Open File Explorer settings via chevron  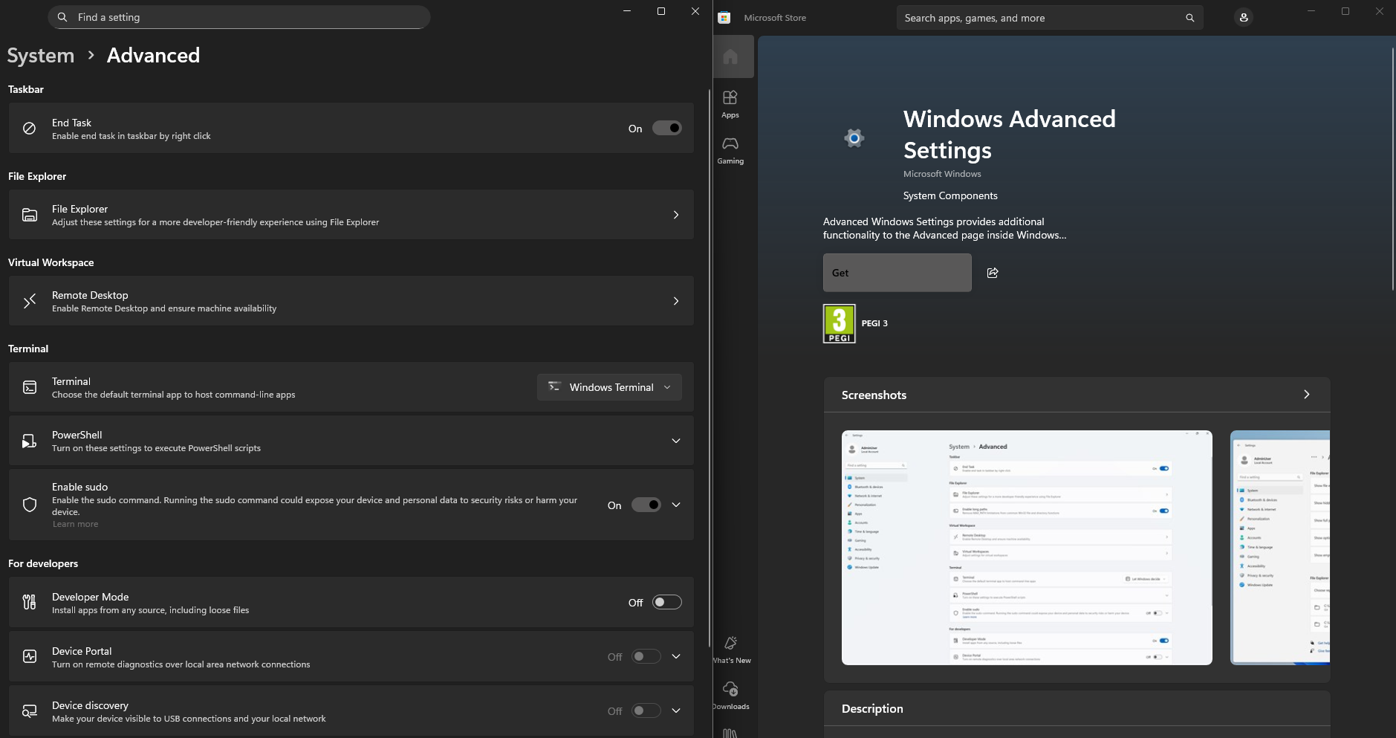coord(676,215)
